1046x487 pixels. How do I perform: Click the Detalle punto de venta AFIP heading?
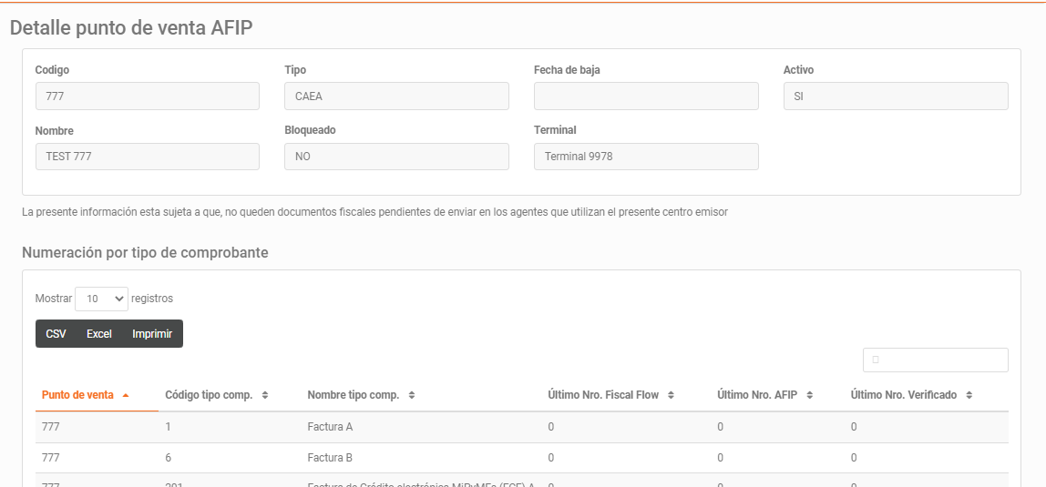pyautogui.click(x=131, y=27)
